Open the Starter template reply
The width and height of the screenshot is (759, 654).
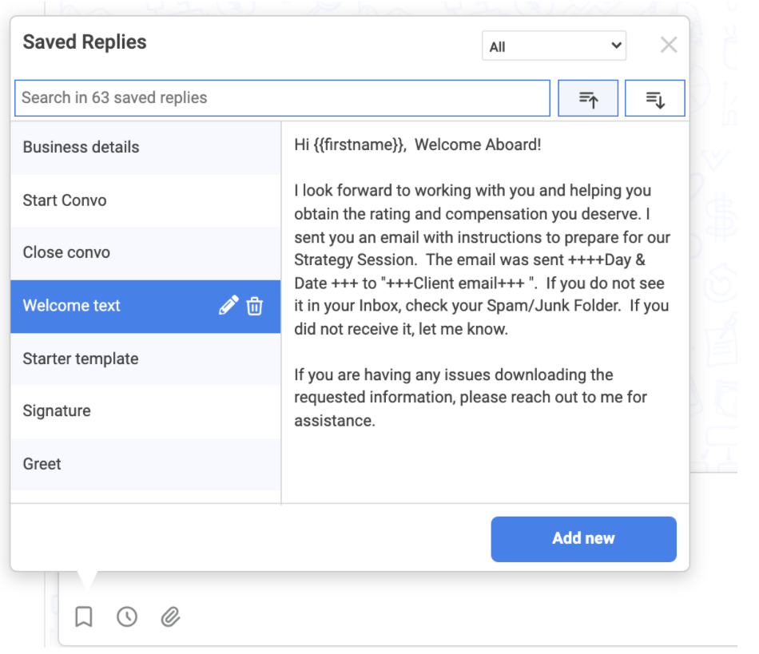pyautogui.click(x=145, y=359)
